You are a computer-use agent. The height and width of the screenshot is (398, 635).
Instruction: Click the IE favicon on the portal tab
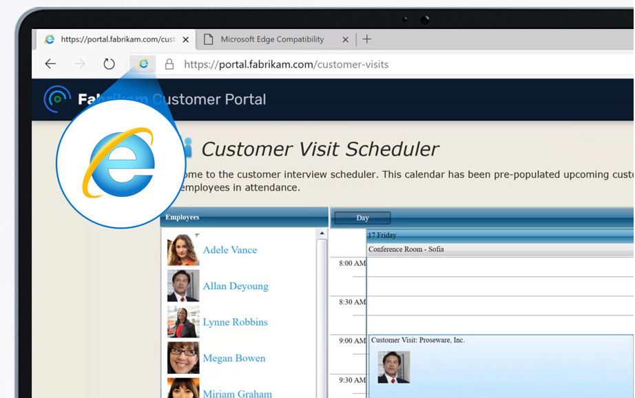(x=50, y=39)
